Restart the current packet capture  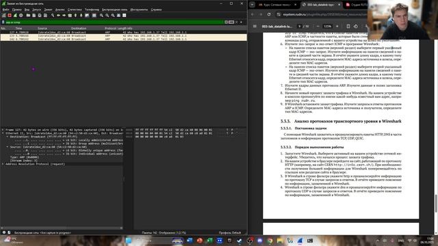tap(15, 15)
